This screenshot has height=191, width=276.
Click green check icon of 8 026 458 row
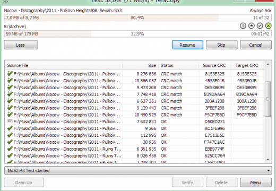pos(10,155)
